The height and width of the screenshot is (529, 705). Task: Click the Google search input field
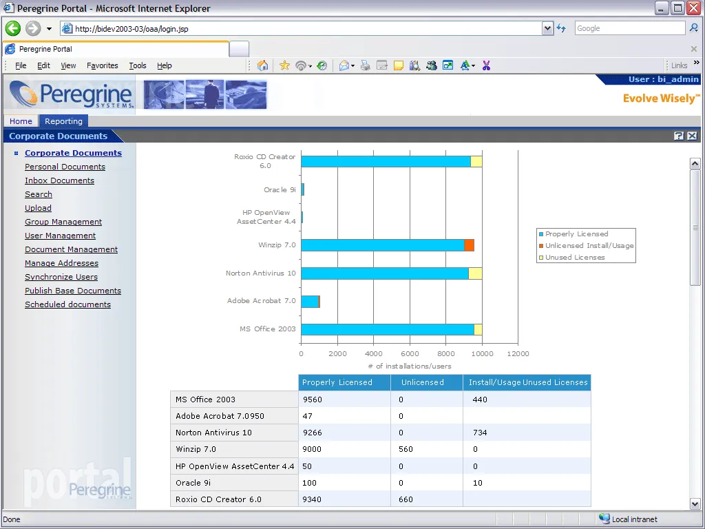[630, 28]
